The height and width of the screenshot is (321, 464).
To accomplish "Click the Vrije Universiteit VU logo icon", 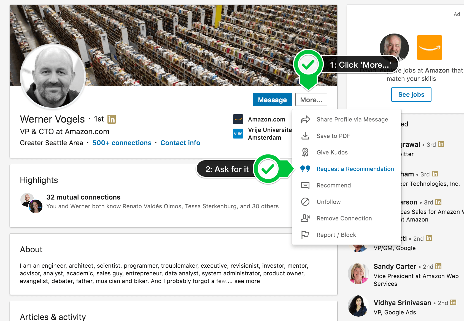I will [238, 134].
